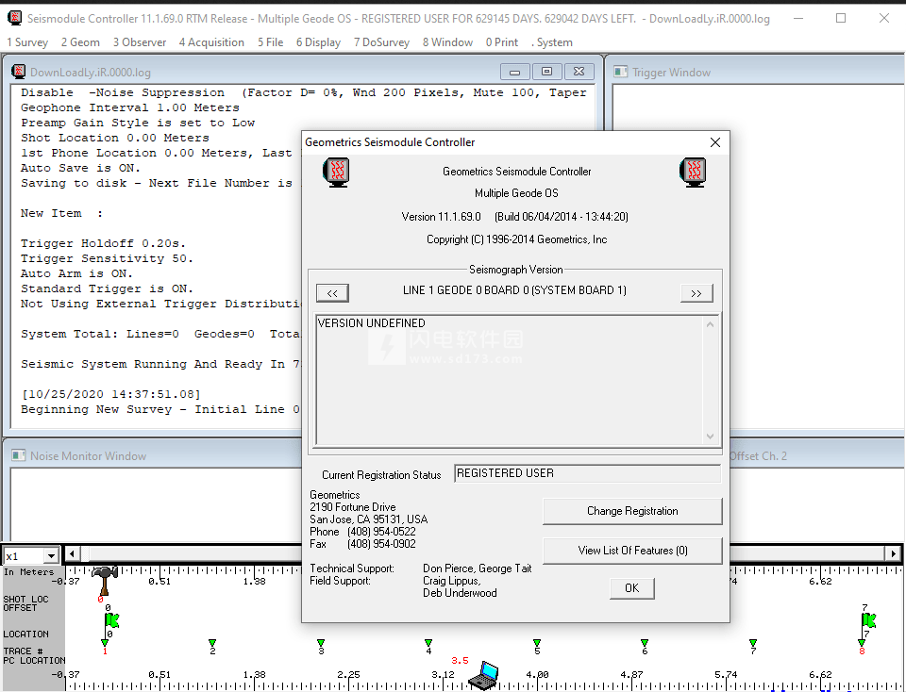This screenshot has height=692, width=906.
Task: Click the Current Registration Status field
Action: pos(587,473)
